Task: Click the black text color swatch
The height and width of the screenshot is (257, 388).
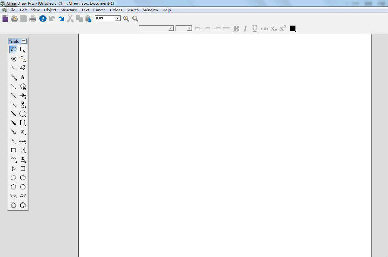Action: click(x=293, y=28)
